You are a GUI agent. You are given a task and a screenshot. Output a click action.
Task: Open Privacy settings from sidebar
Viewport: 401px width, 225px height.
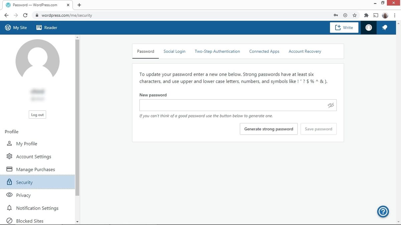point(23,195)
